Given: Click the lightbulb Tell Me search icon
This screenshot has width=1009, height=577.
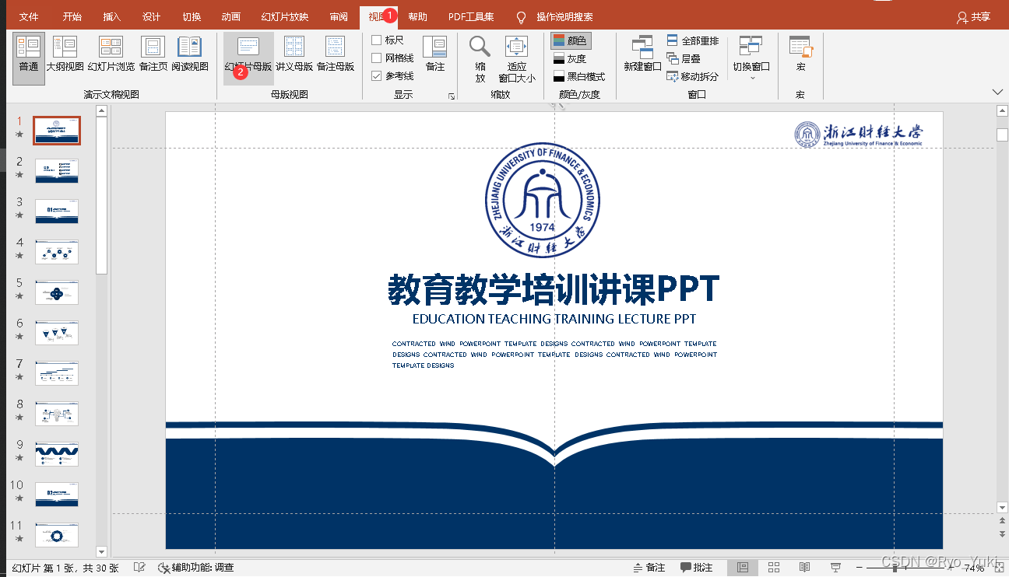Looking at the screenshot, I should pos(521,17).
